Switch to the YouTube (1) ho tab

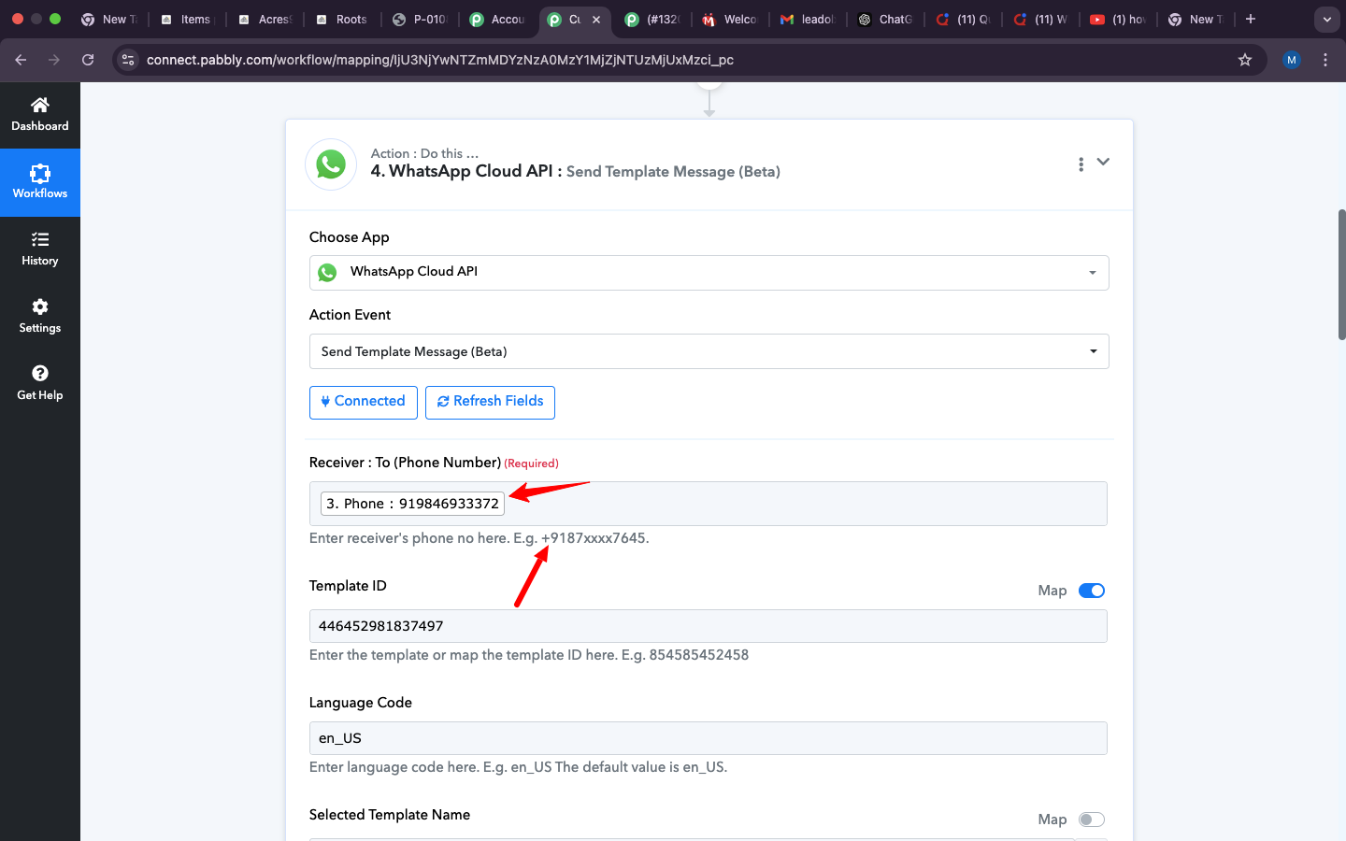pyautogui.click(x=1120, y=19)
